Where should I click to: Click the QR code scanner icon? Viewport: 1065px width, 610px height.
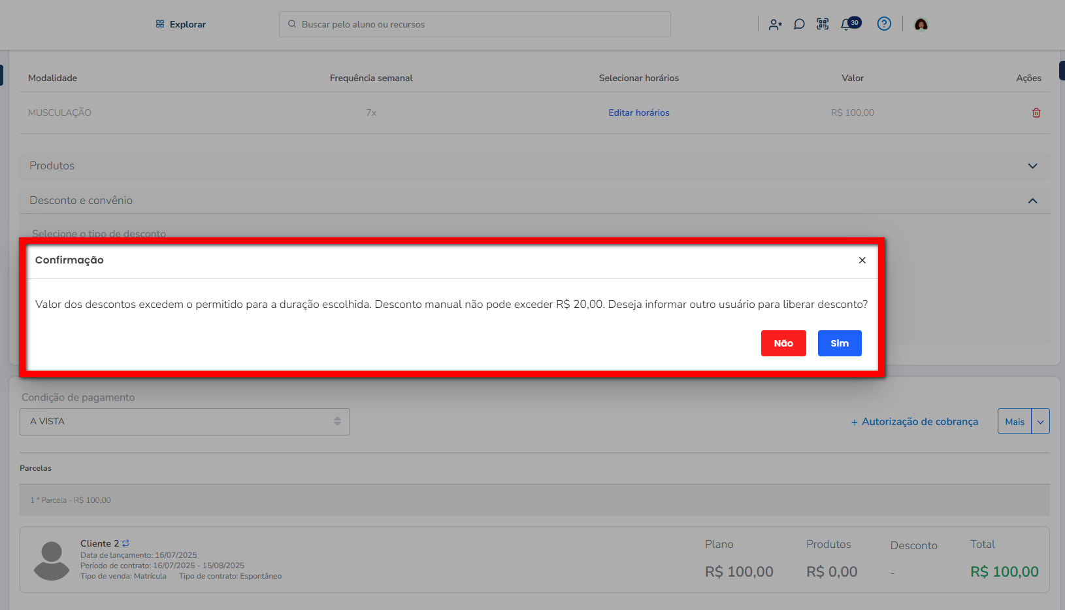823,24
